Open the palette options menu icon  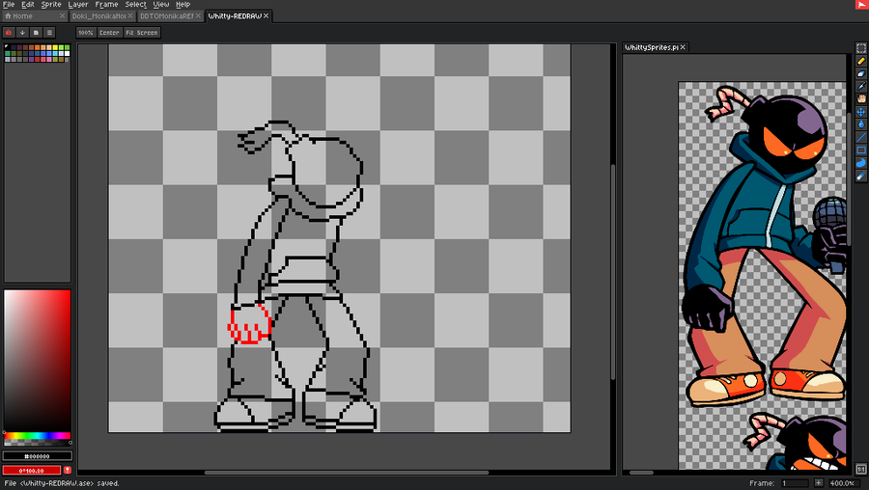[49, 33]
